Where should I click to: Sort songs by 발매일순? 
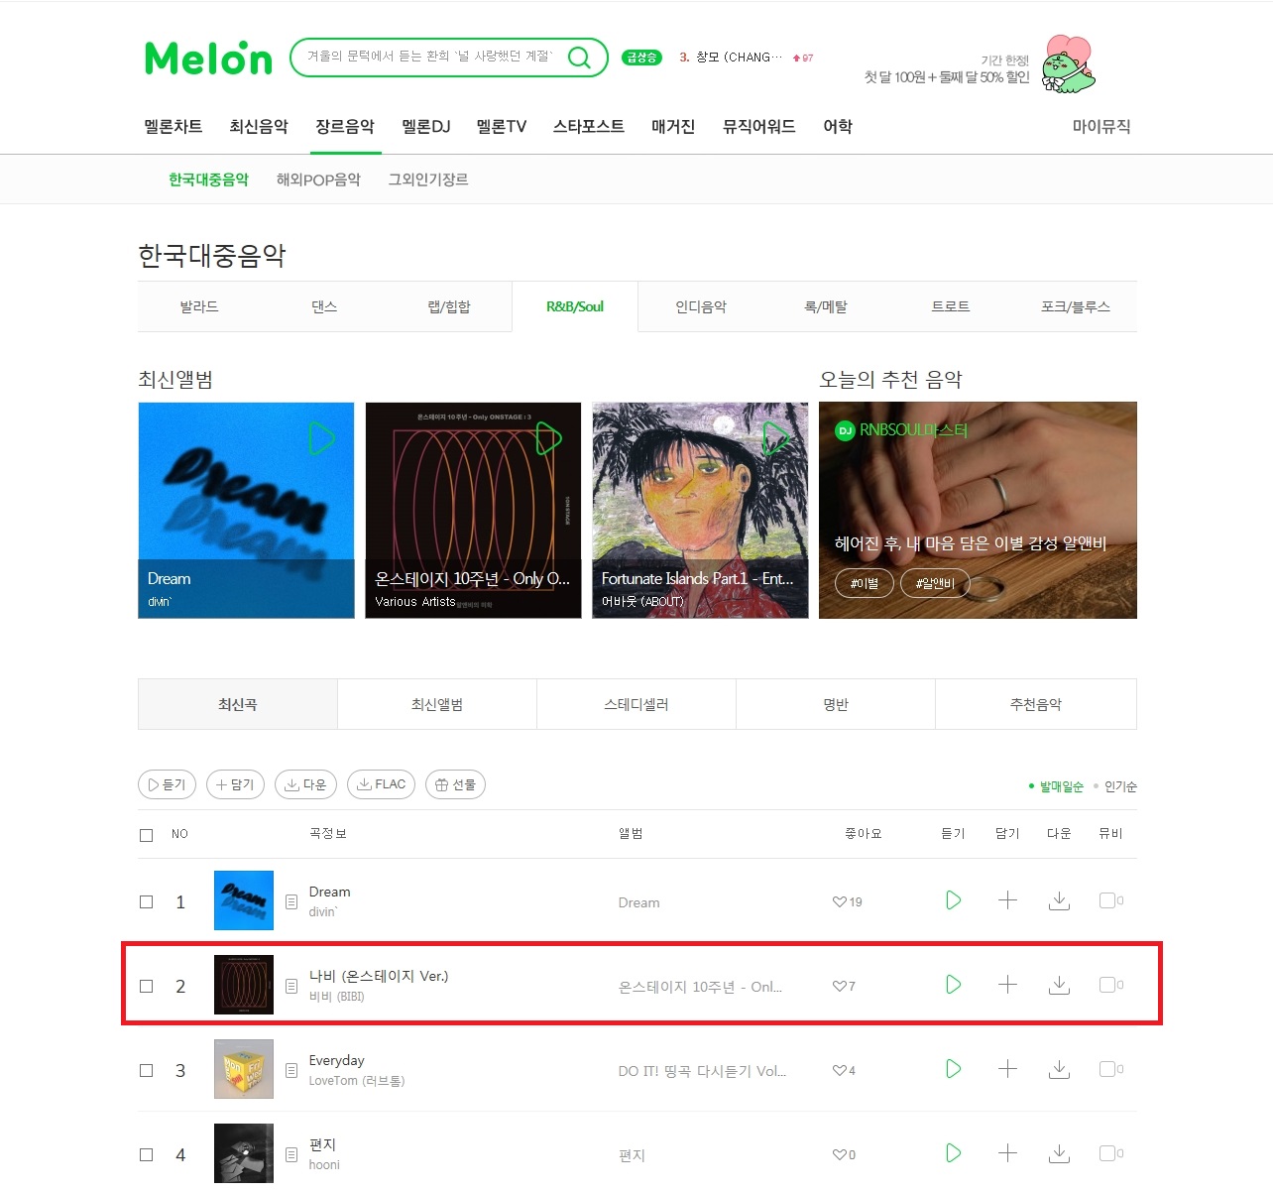1061,786
